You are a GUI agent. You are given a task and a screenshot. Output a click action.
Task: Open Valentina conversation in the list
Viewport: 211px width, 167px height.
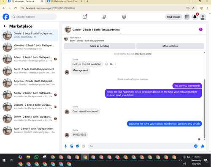point(30,47)
